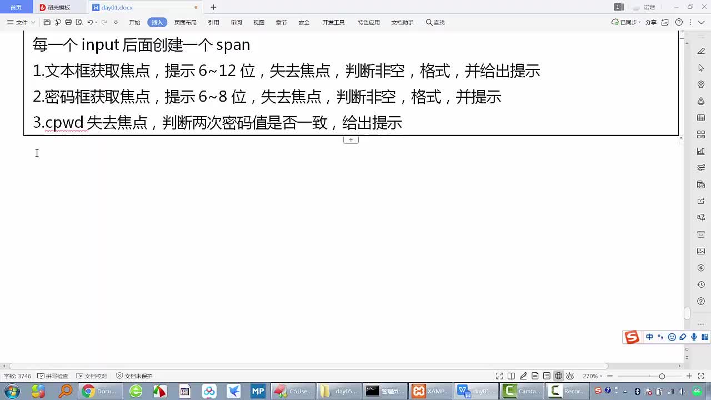Click the Sogou emoji smiley icon

click(x=672, y=337)
